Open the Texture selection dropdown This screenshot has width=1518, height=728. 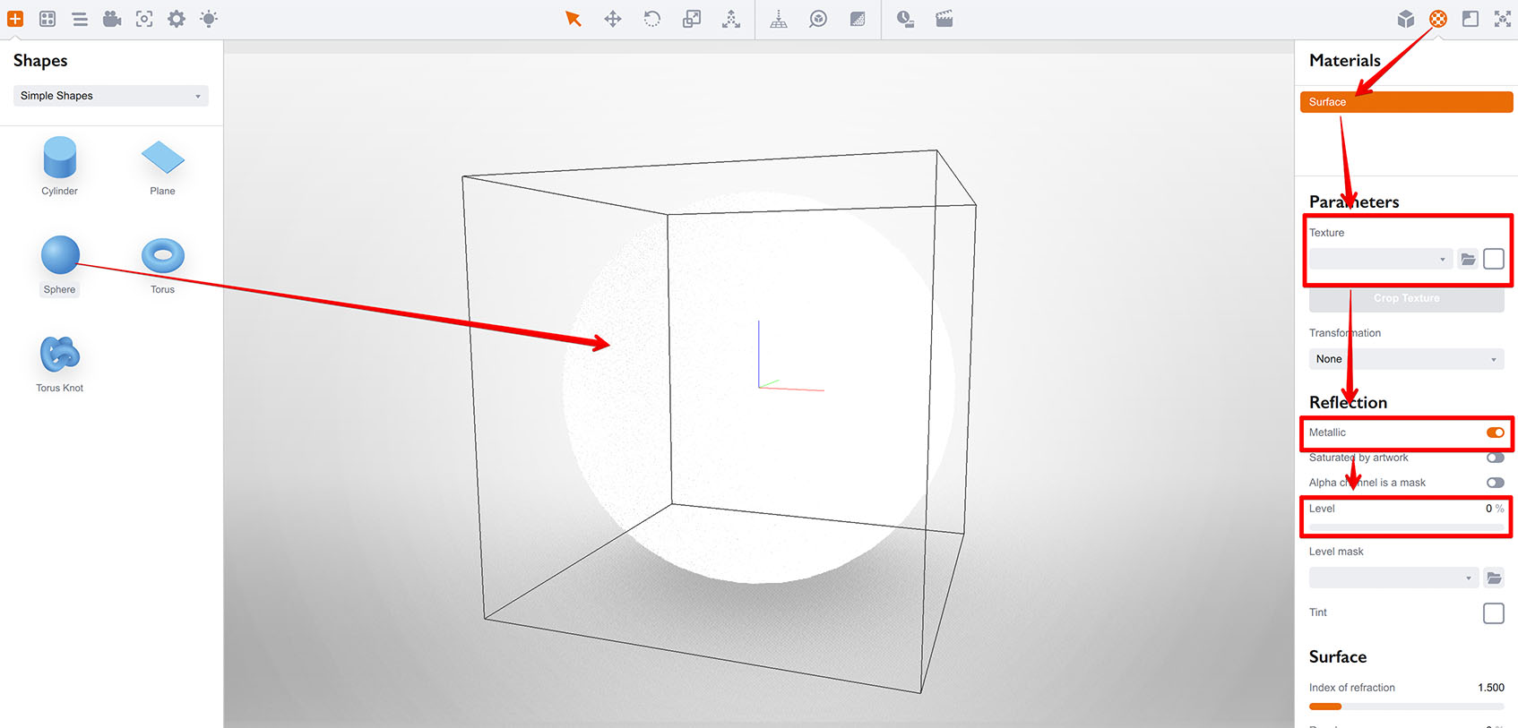(1379, 260)
